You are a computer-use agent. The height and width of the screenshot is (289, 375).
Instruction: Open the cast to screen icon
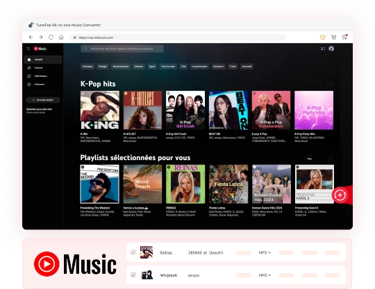(323, 49)
